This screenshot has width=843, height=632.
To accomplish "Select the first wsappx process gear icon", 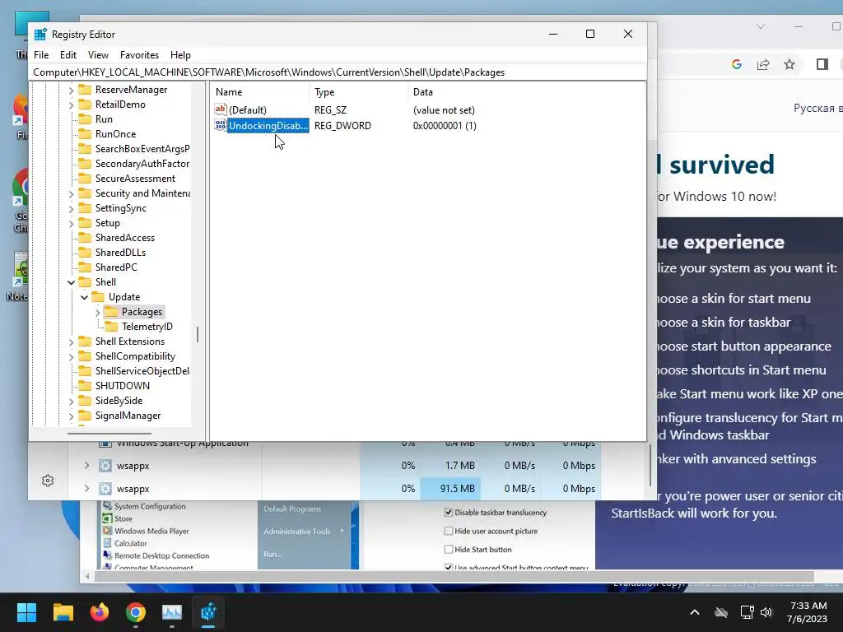I will pyautogui.click(x=105, y=466).
